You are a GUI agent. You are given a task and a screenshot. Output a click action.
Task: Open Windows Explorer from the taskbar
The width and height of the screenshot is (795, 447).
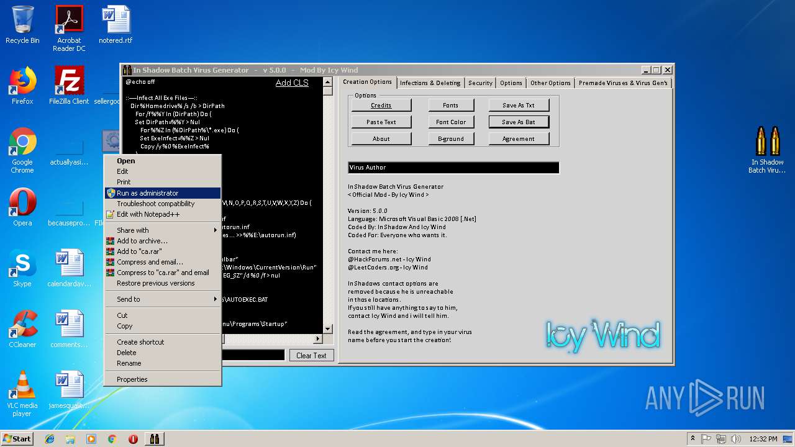(70, 439)
